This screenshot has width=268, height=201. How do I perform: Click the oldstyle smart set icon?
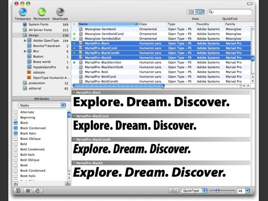click(29, 72)
